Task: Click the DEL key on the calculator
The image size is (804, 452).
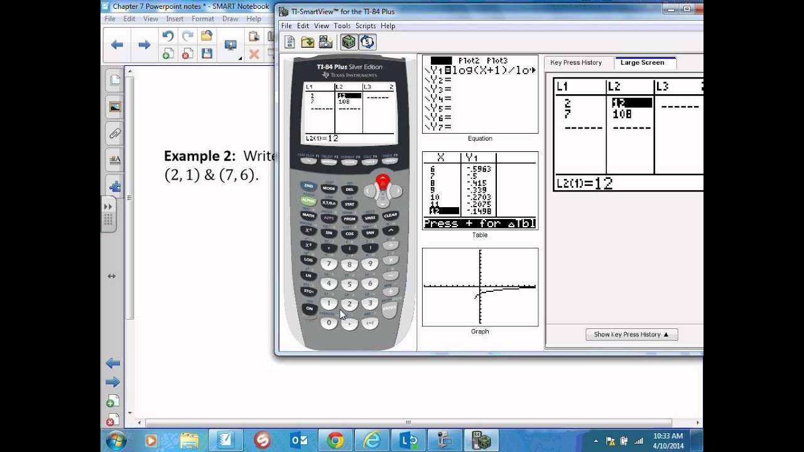Action: click(349, 190)
